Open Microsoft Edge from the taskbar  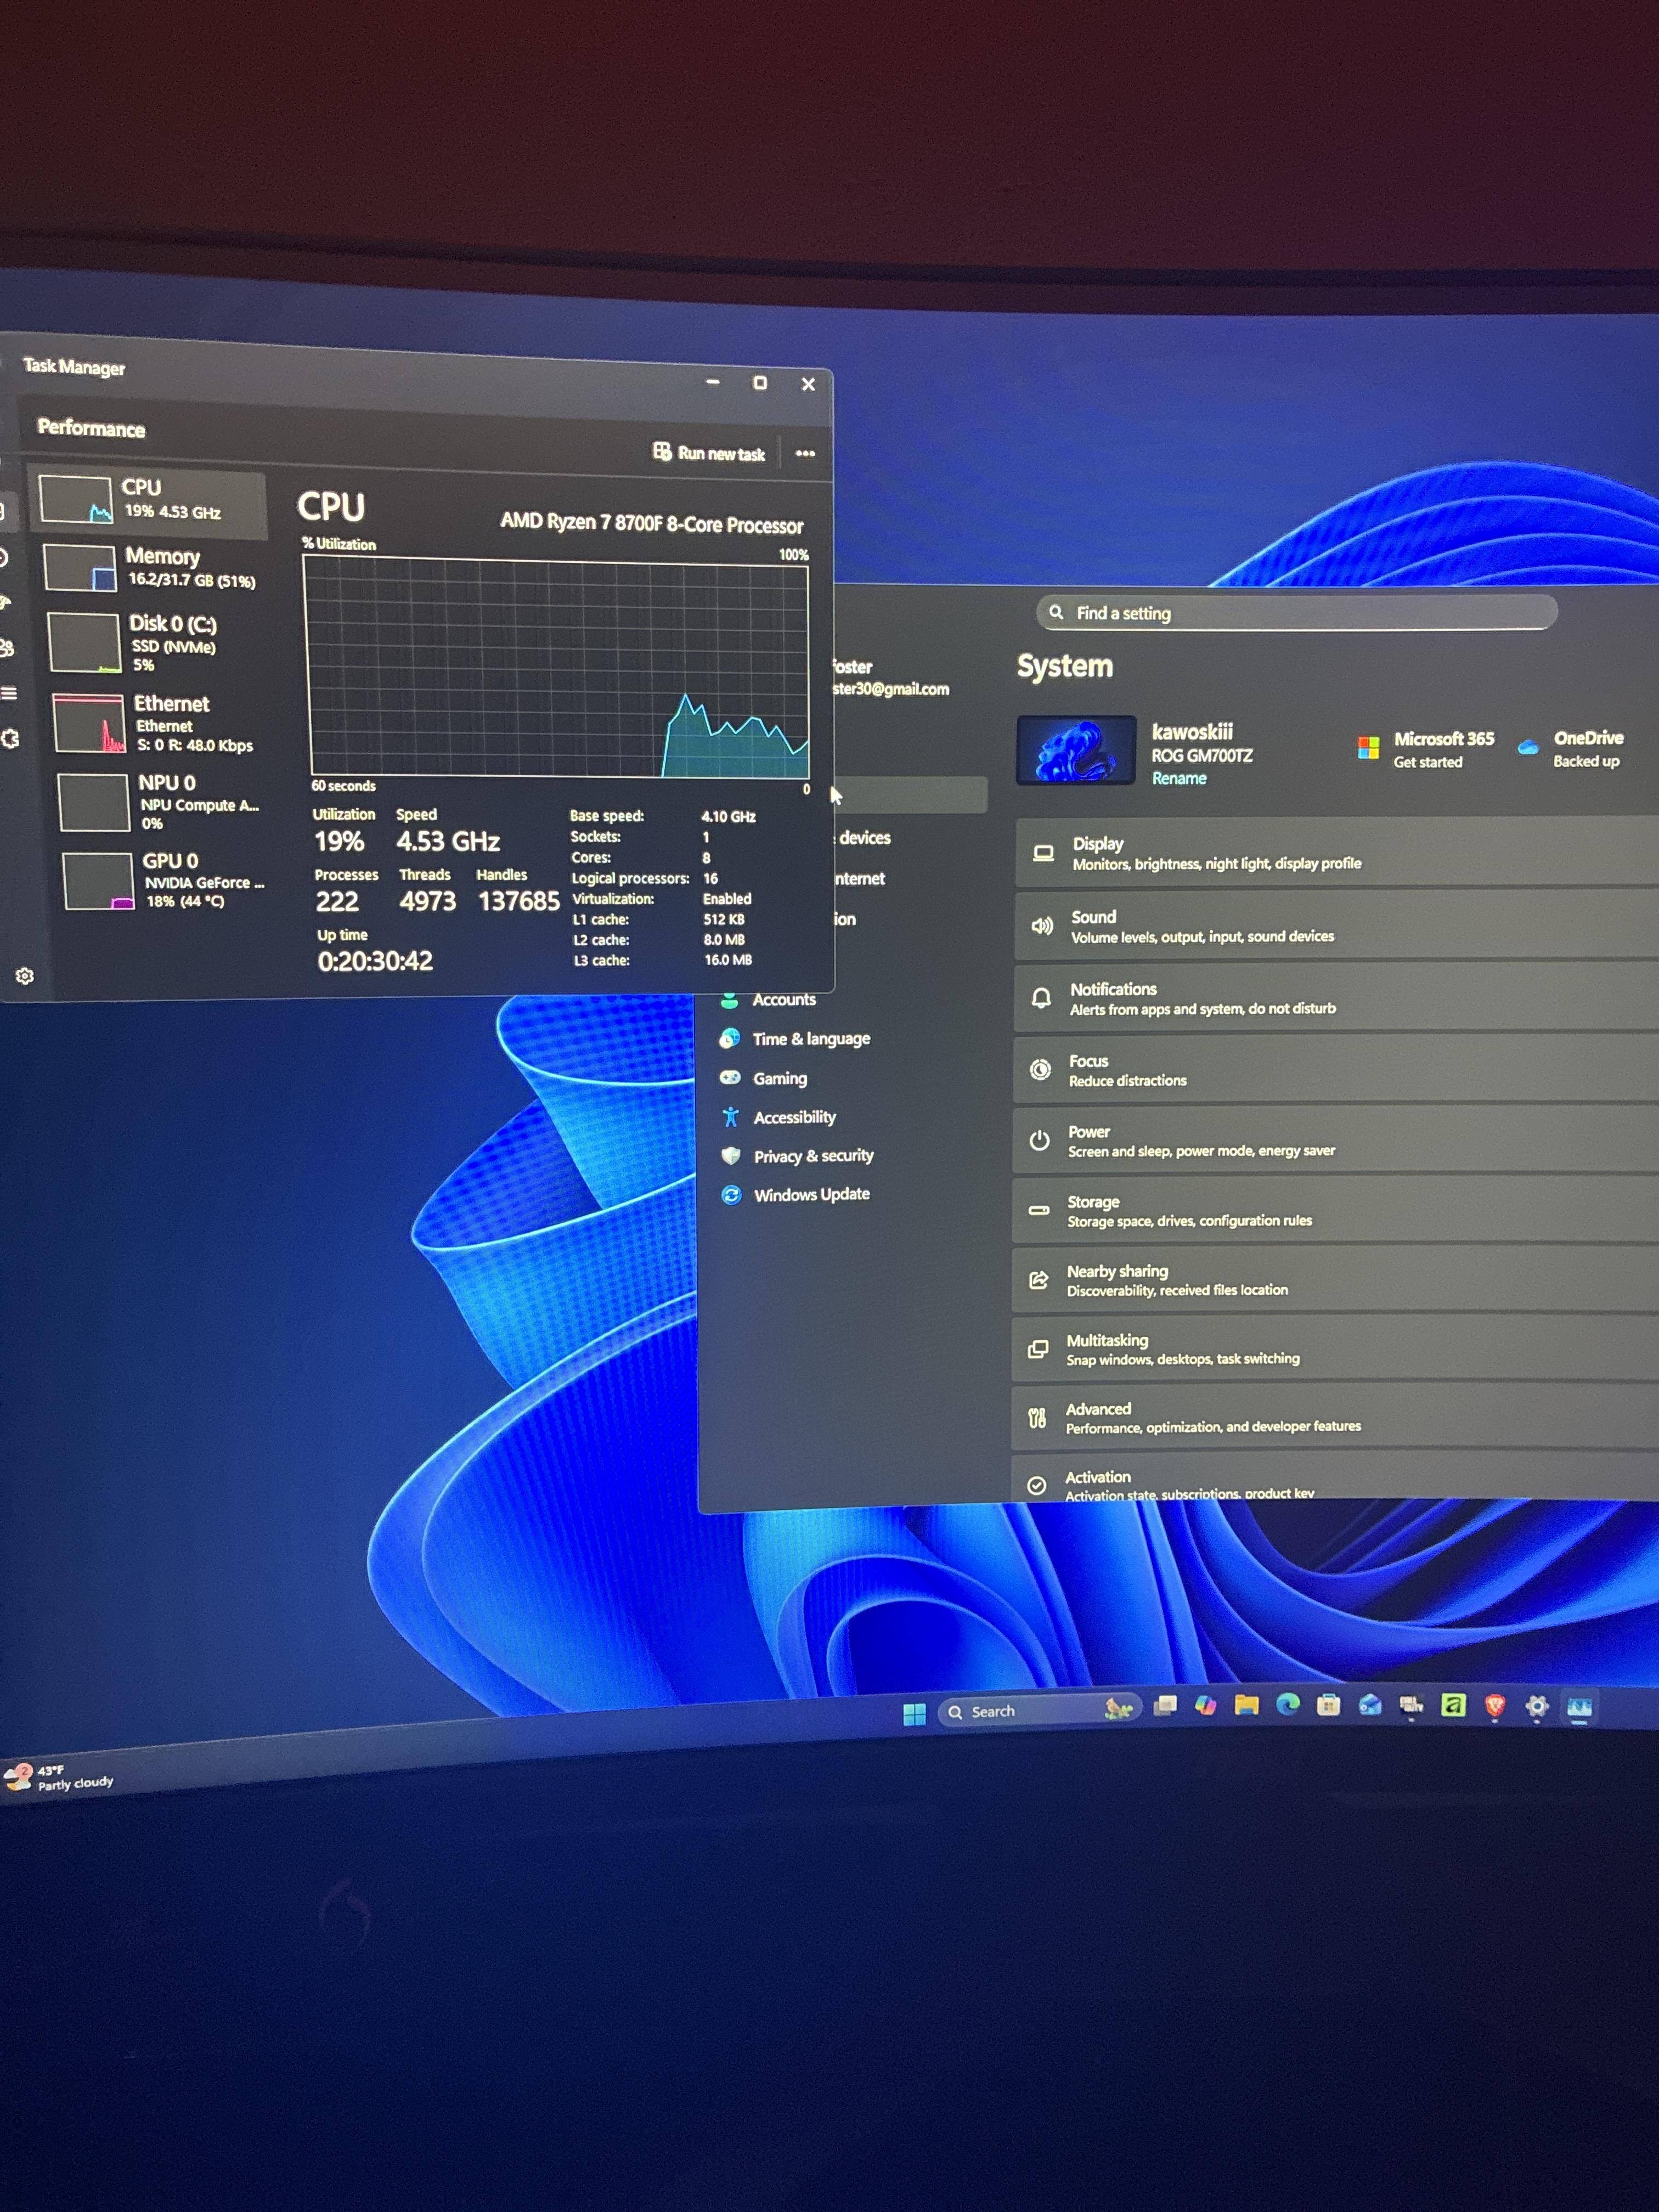[x=1287, y=1705]
